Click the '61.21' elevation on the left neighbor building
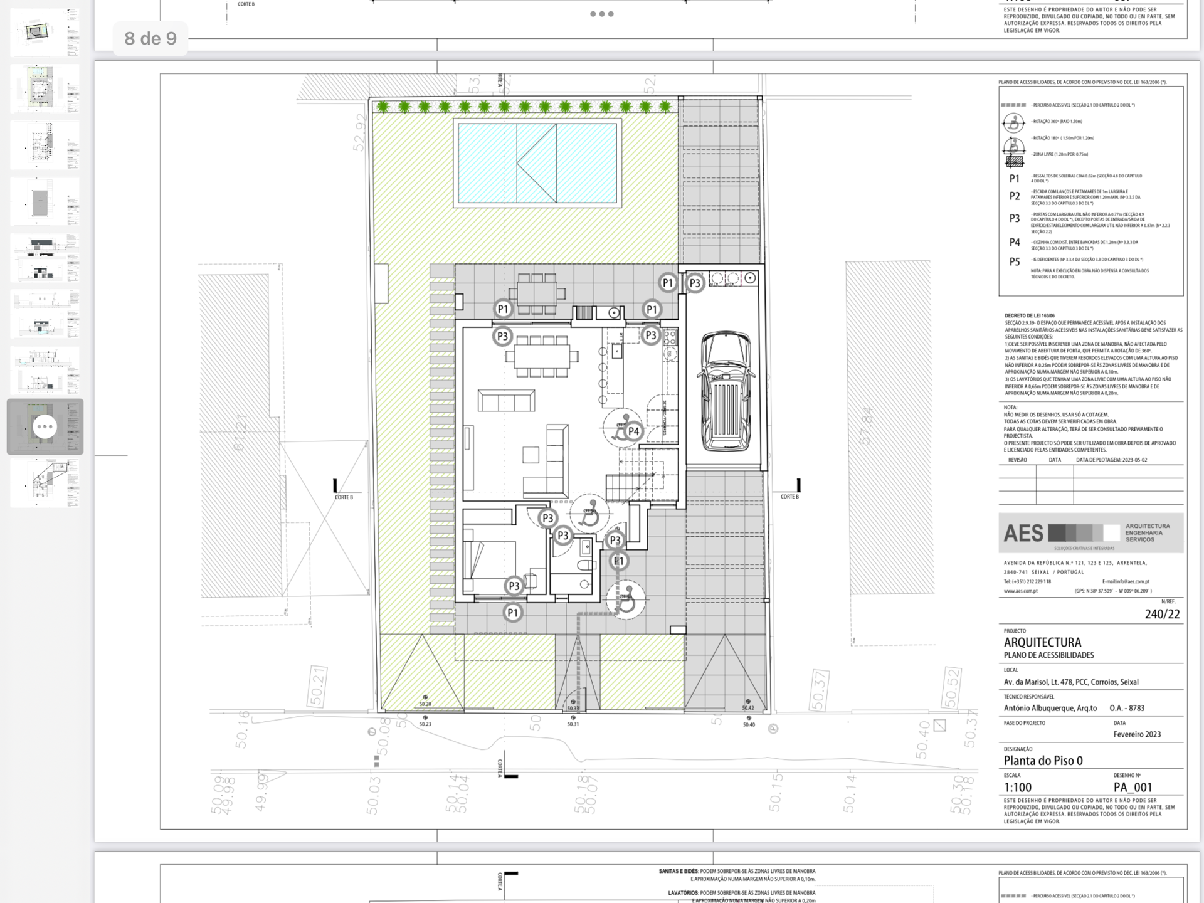Screen dimensions: 1204x903 [x=239, y=432]
